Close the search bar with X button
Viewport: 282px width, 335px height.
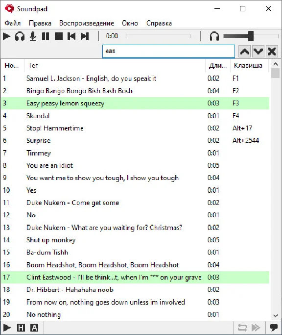[272, 52]
